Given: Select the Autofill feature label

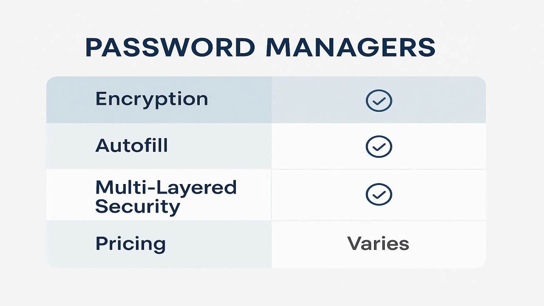Looking at the screenshot, I should [x=132, y=146].
